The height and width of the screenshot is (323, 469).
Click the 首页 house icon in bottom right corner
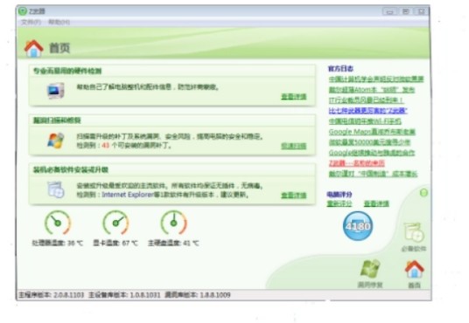point(414,269)
